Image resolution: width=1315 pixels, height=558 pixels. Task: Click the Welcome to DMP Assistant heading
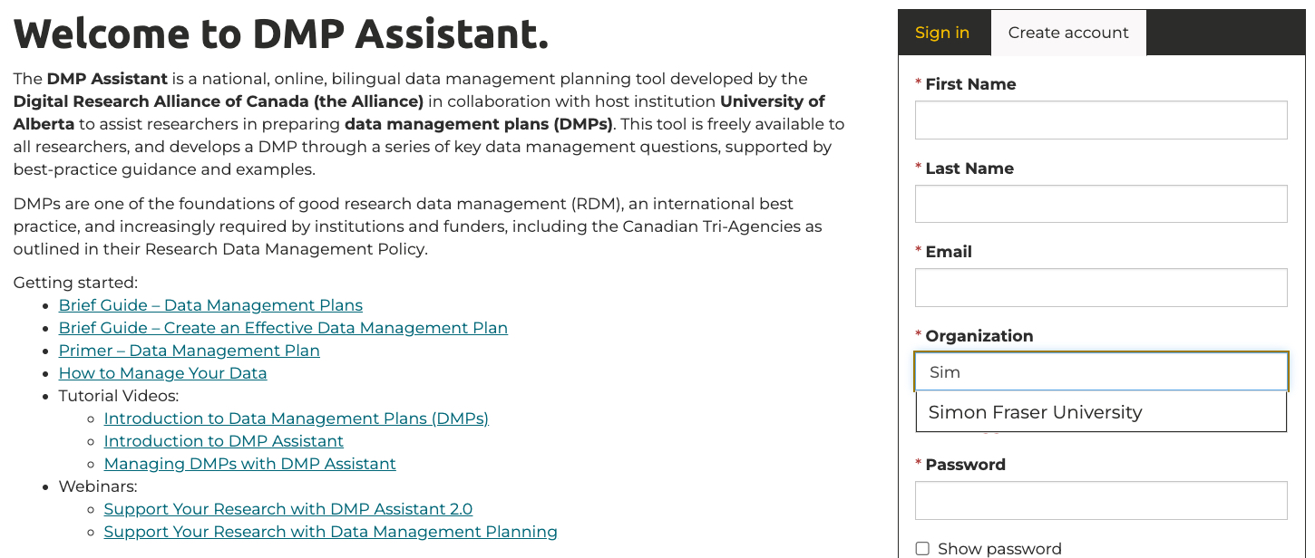pos(281,34)
